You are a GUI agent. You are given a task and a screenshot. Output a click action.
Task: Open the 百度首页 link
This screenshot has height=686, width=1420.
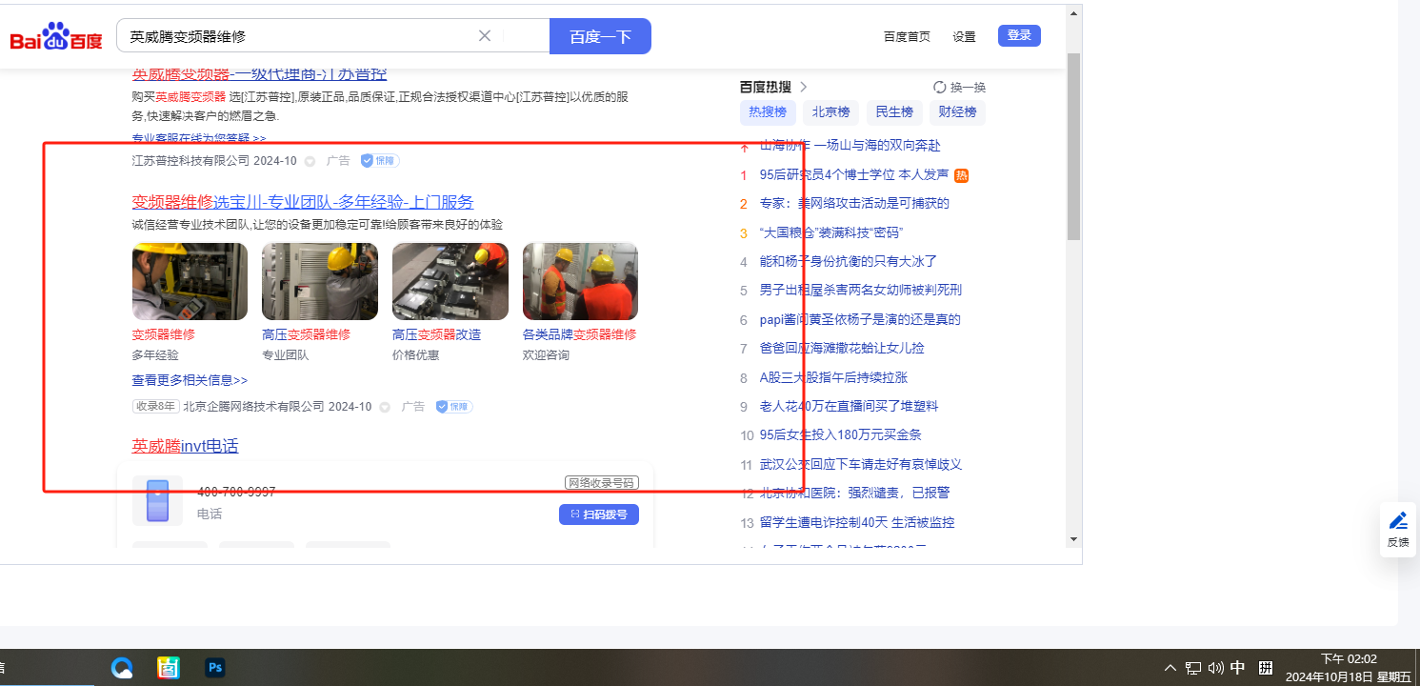point(907,36)
